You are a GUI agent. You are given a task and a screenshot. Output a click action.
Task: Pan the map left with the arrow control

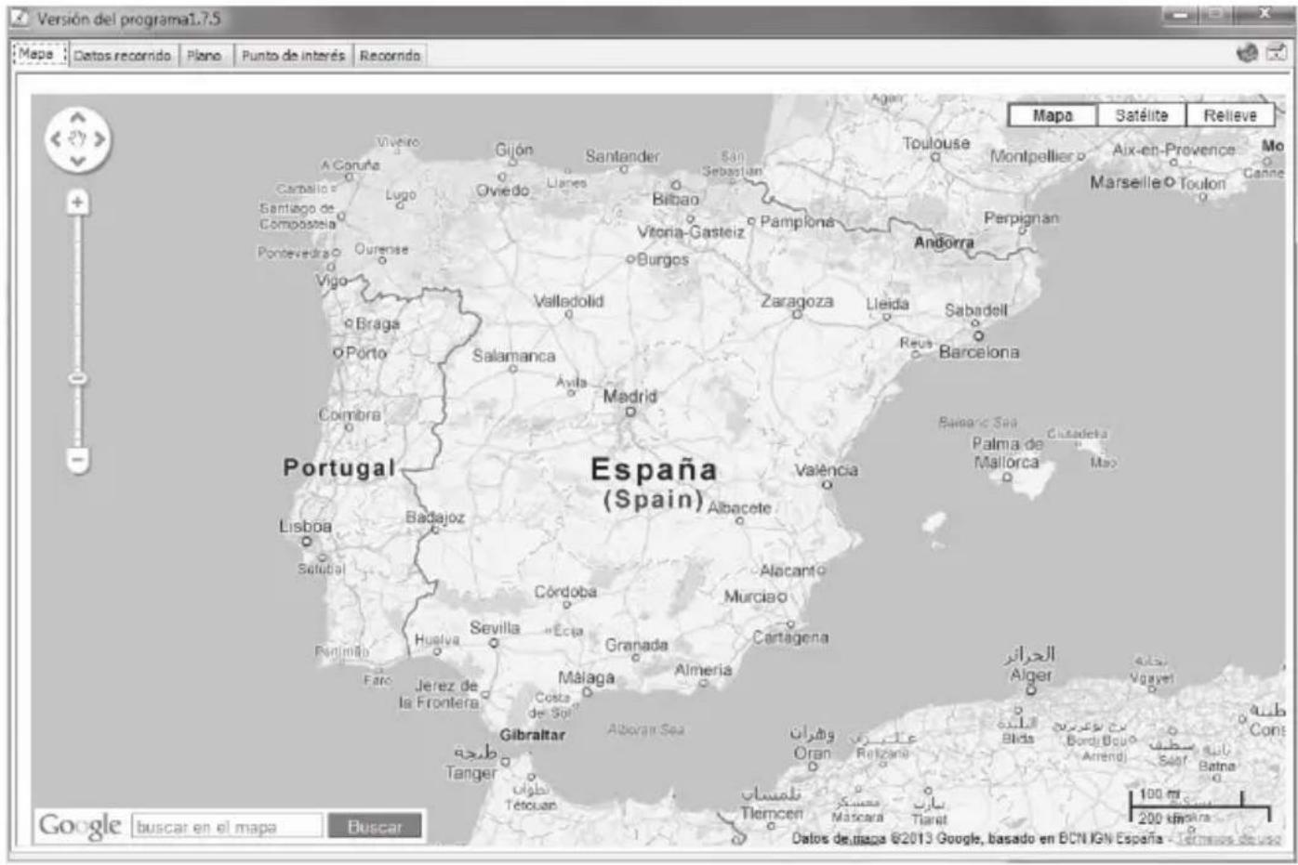[x=56, y=139]
